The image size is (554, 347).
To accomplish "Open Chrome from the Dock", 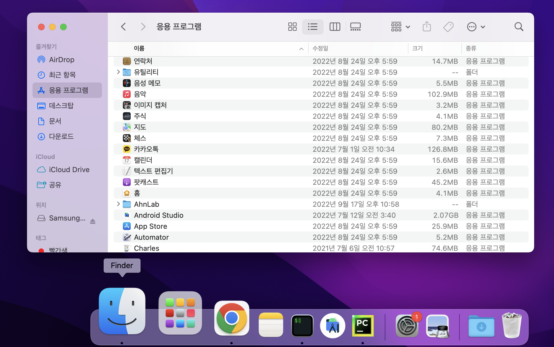I will tap(232, 318).
